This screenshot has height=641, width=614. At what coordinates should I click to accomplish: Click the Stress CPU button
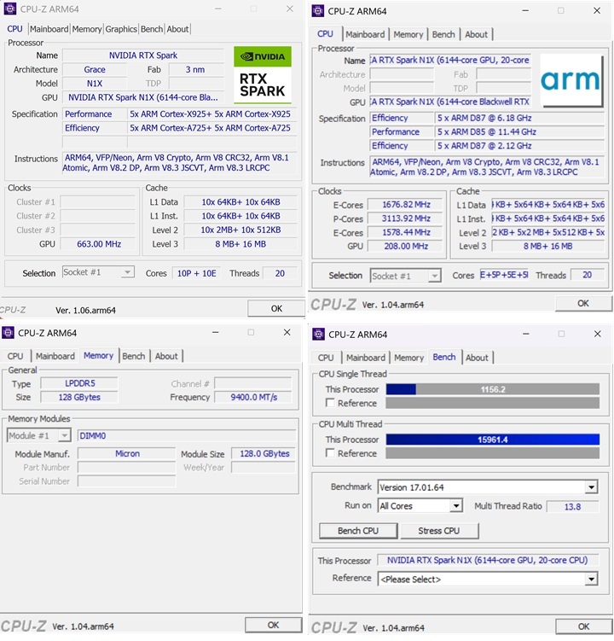click(438, 531)
